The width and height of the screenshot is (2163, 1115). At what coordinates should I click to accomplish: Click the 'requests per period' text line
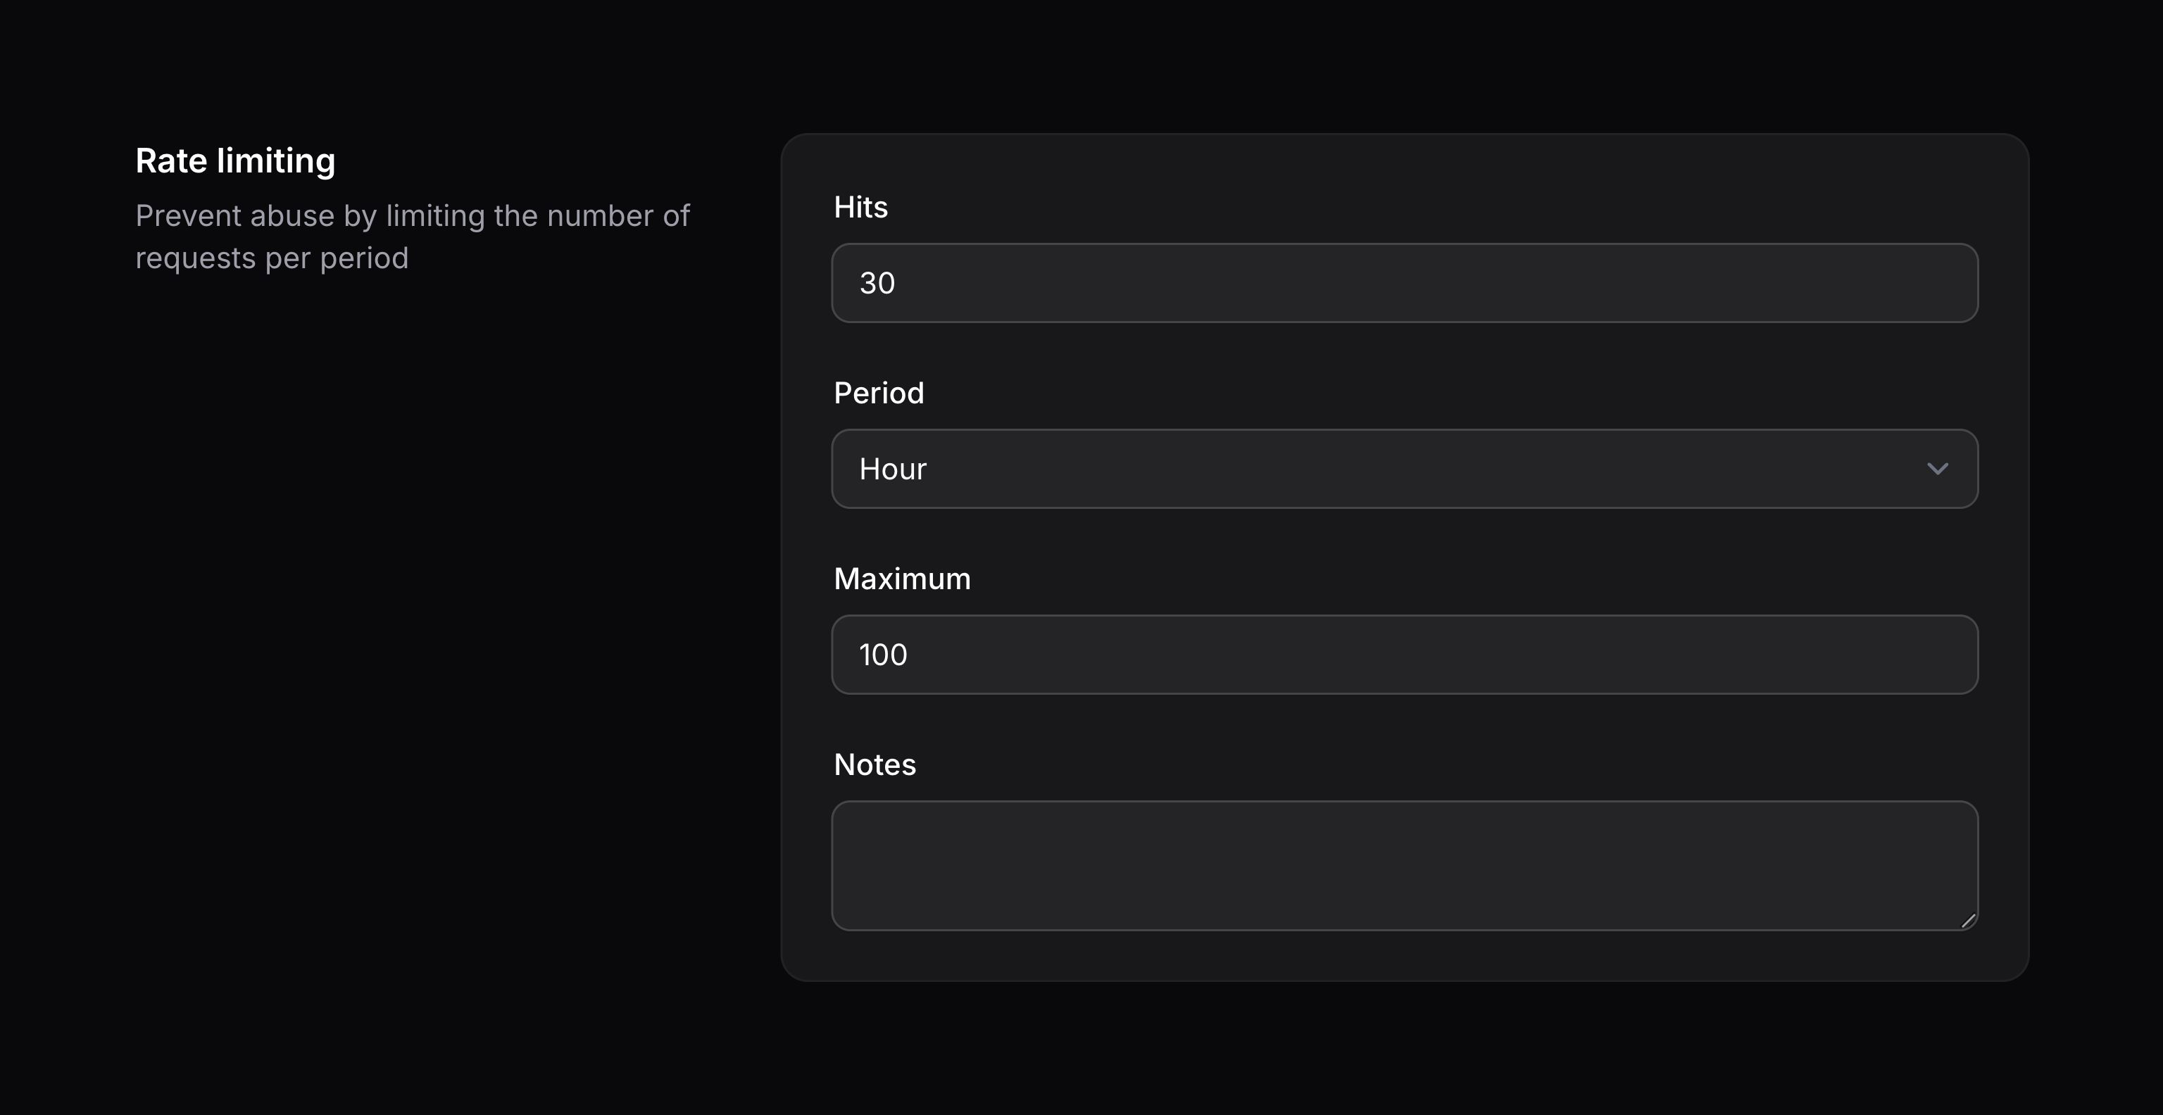tap(271, 258)
